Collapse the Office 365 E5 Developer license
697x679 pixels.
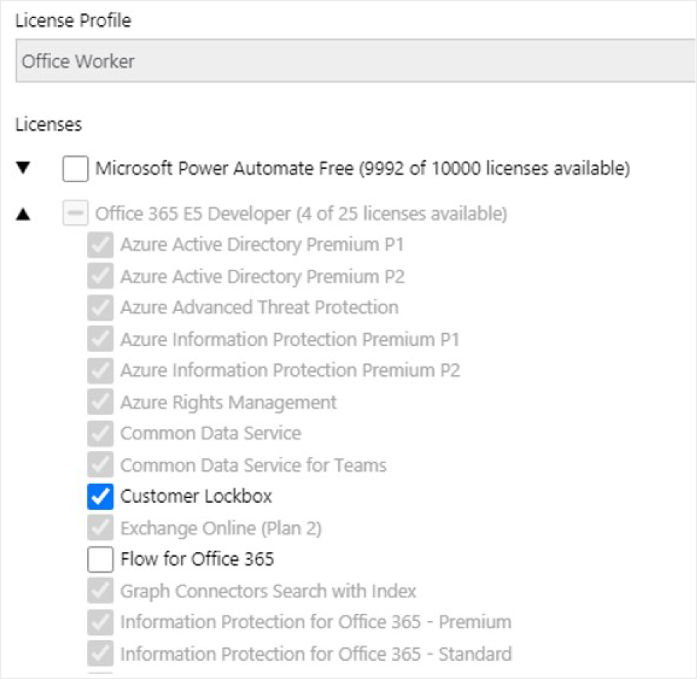pos(23,214)
